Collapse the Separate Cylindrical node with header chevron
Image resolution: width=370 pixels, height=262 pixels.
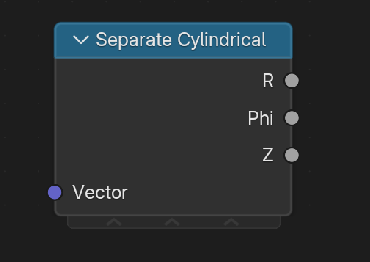coord(81,40)
